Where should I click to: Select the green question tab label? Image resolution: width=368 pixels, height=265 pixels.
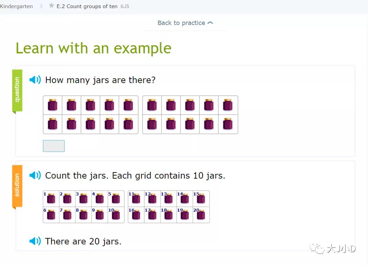tap(17, 90)
